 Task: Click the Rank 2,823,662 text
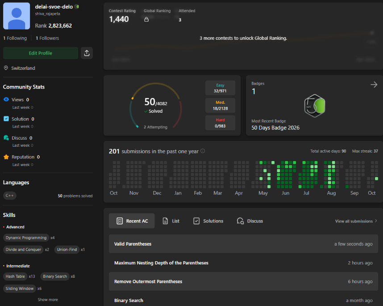click(54, 25)
